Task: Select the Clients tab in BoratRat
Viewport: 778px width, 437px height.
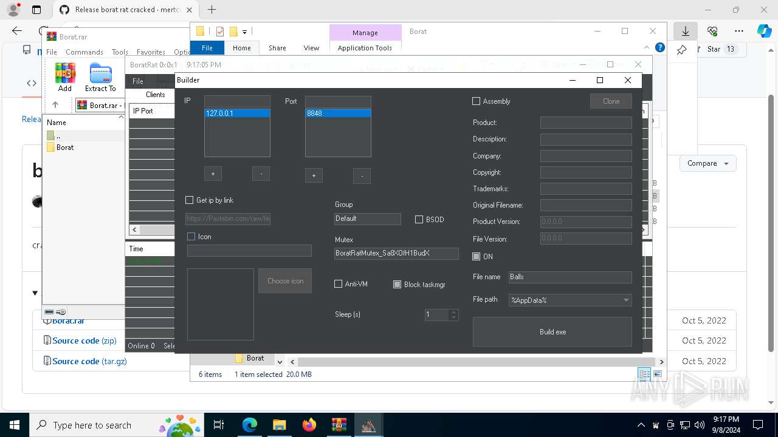Action: coord(155,95)
